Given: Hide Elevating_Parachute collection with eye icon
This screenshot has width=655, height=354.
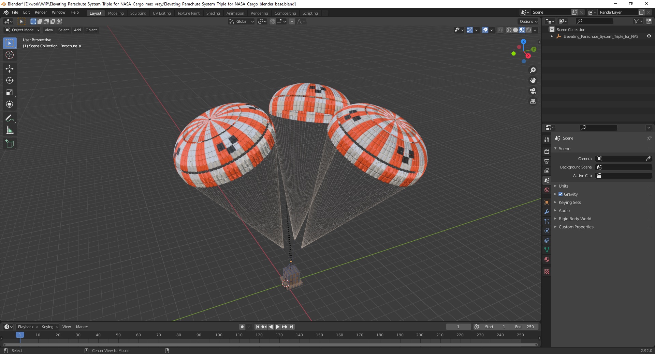Looking at the screenshot, I should click(x=649, y=36).
